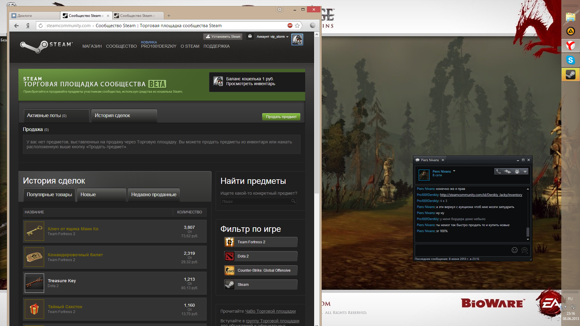Screen dimensions: 580x326
Task: Open a new browser tab with plus
Action: (169, 16)
